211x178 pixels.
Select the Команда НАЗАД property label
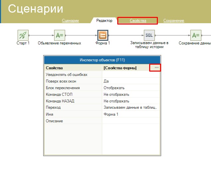(60, 101)
